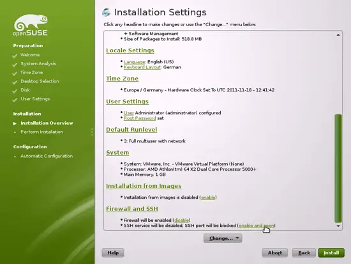The image size is (351, 264).
Task: Select the Welcome step in sidebar
Action: tap(30, 55)
